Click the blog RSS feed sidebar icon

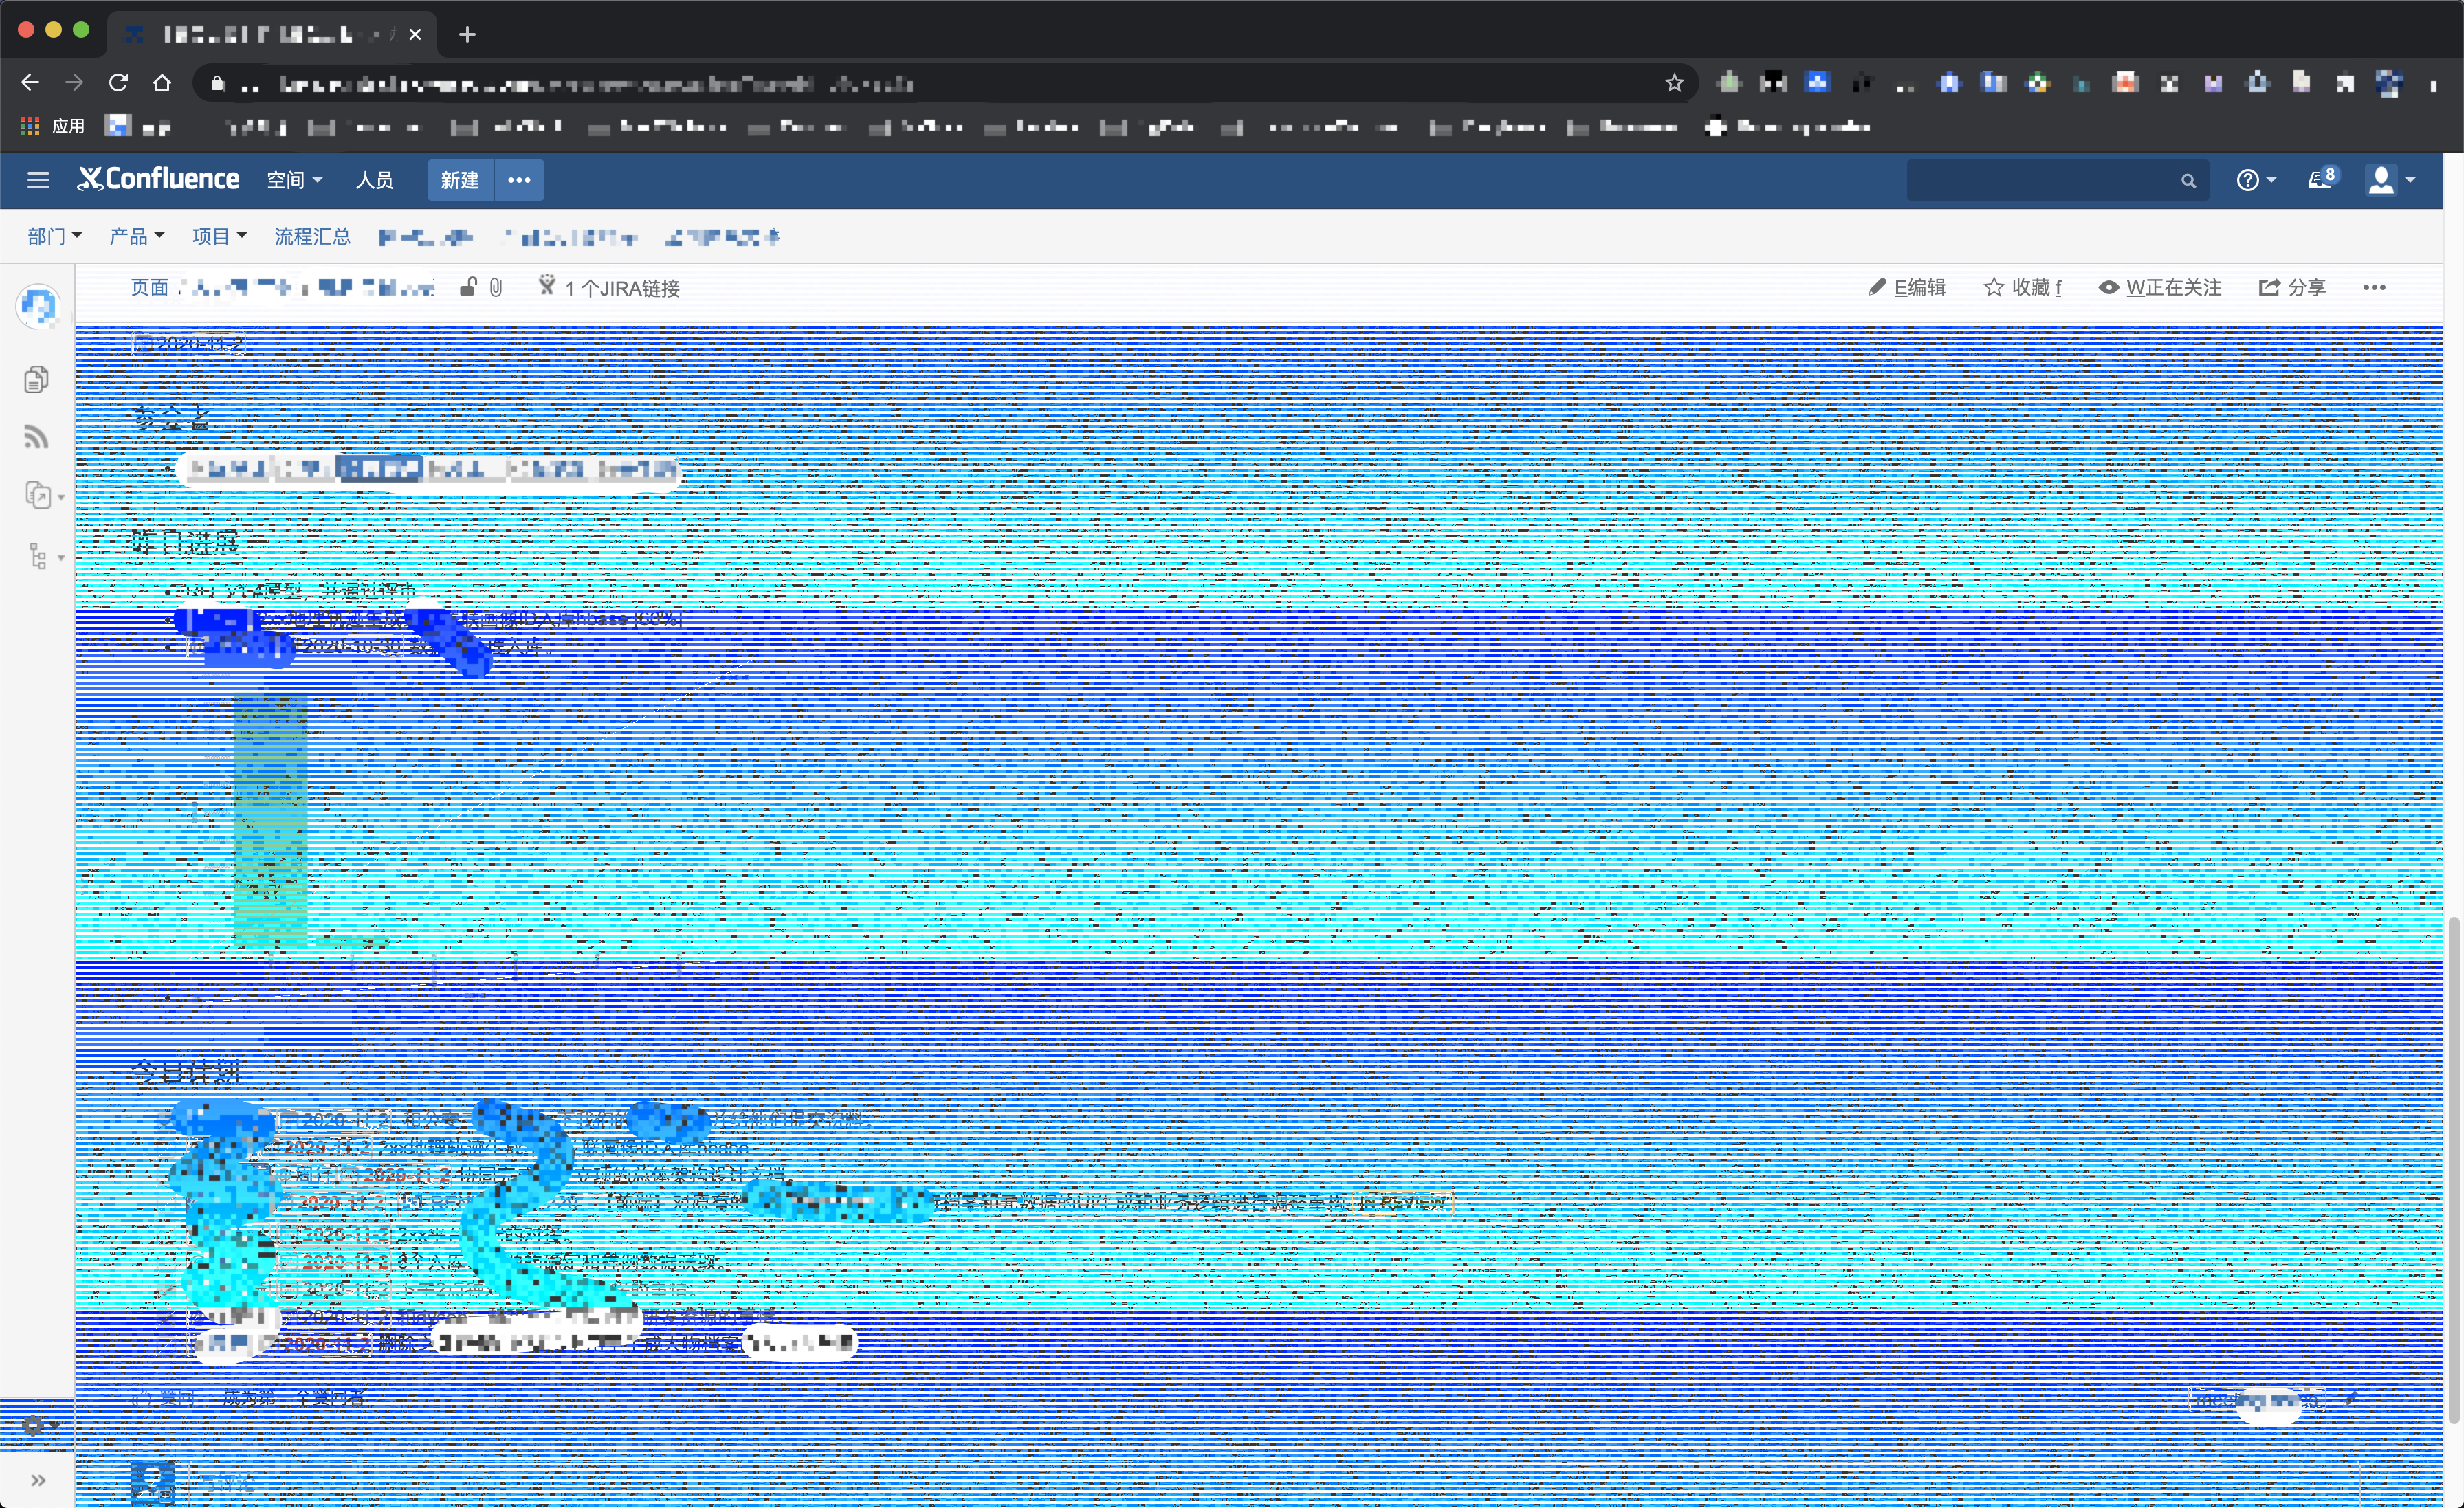point(36,437)
